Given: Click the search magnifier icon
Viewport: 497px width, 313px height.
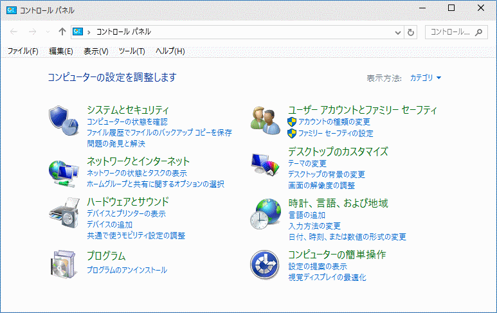Looking at the screenshot, I should [x=478, y=32].
